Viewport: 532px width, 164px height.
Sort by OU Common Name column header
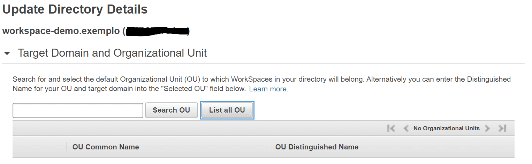point(106,147)
